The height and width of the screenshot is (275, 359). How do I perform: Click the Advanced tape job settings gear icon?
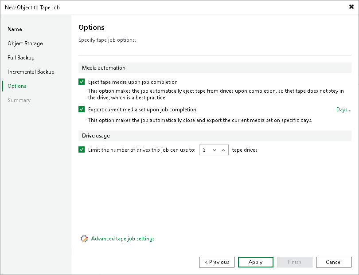[x=84, y=239]
